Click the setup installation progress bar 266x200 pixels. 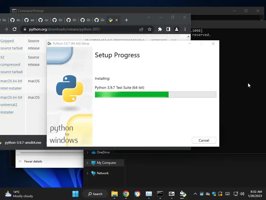point(155,95)
